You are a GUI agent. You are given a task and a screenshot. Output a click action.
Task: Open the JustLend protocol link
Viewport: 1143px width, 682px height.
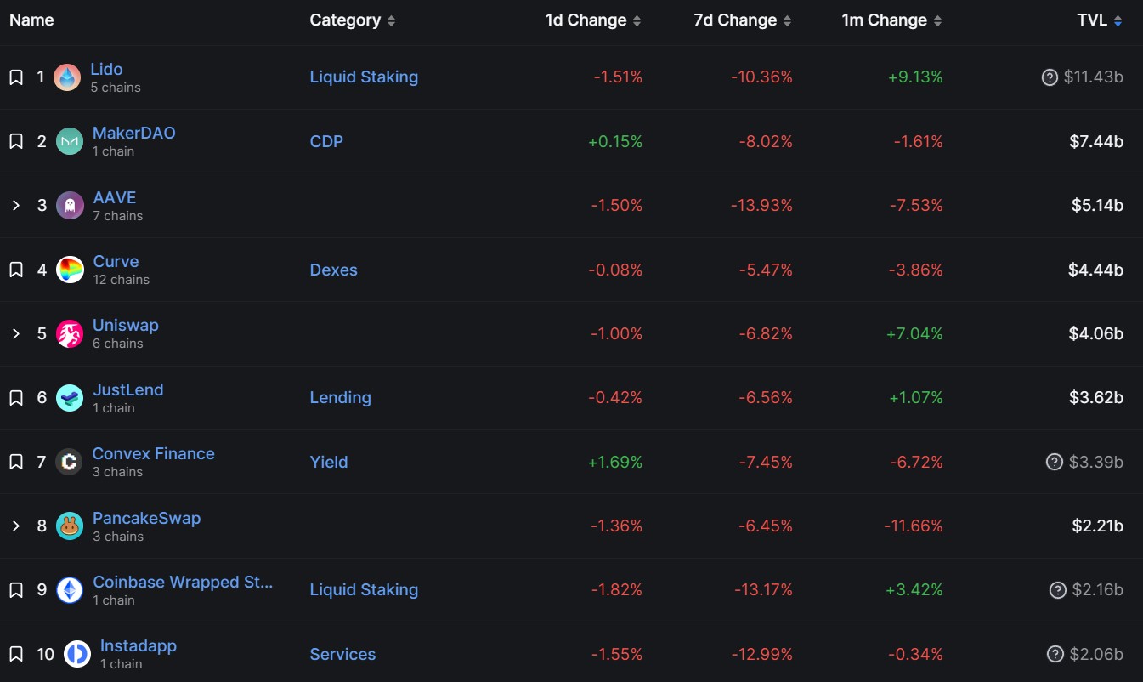[x=127, y=389]
